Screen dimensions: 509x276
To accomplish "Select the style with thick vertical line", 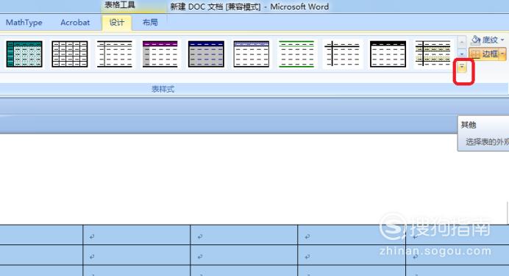I will [x=343, y=54].
